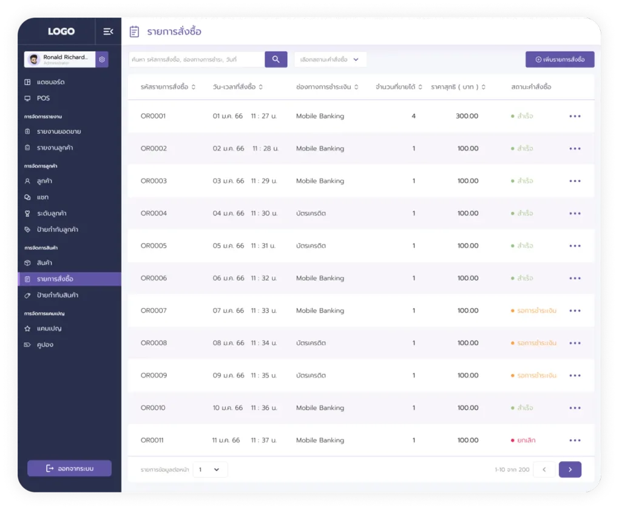
Task: Open more options for order OR0003
Action: point(575,181)
